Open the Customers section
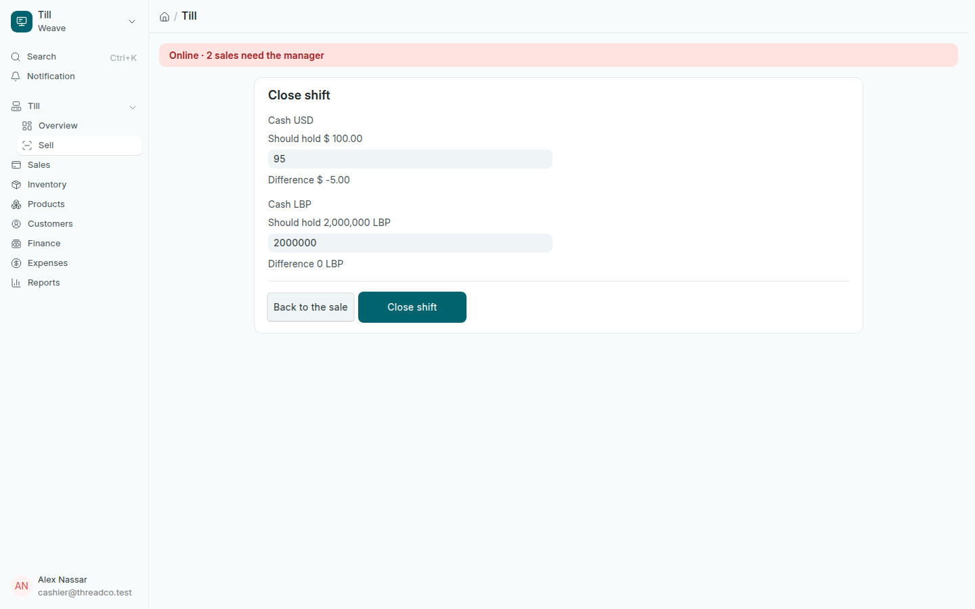 click(x=74, y=224)
